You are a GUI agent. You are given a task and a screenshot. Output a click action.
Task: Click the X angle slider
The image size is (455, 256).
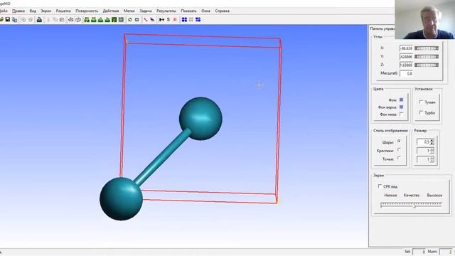(427, 48)
